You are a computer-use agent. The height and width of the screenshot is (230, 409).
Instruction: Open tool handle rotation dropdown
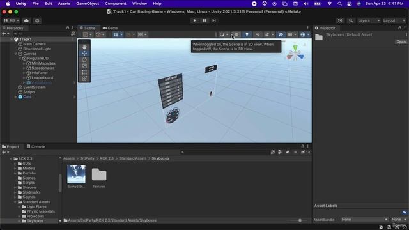coord(100,34)
